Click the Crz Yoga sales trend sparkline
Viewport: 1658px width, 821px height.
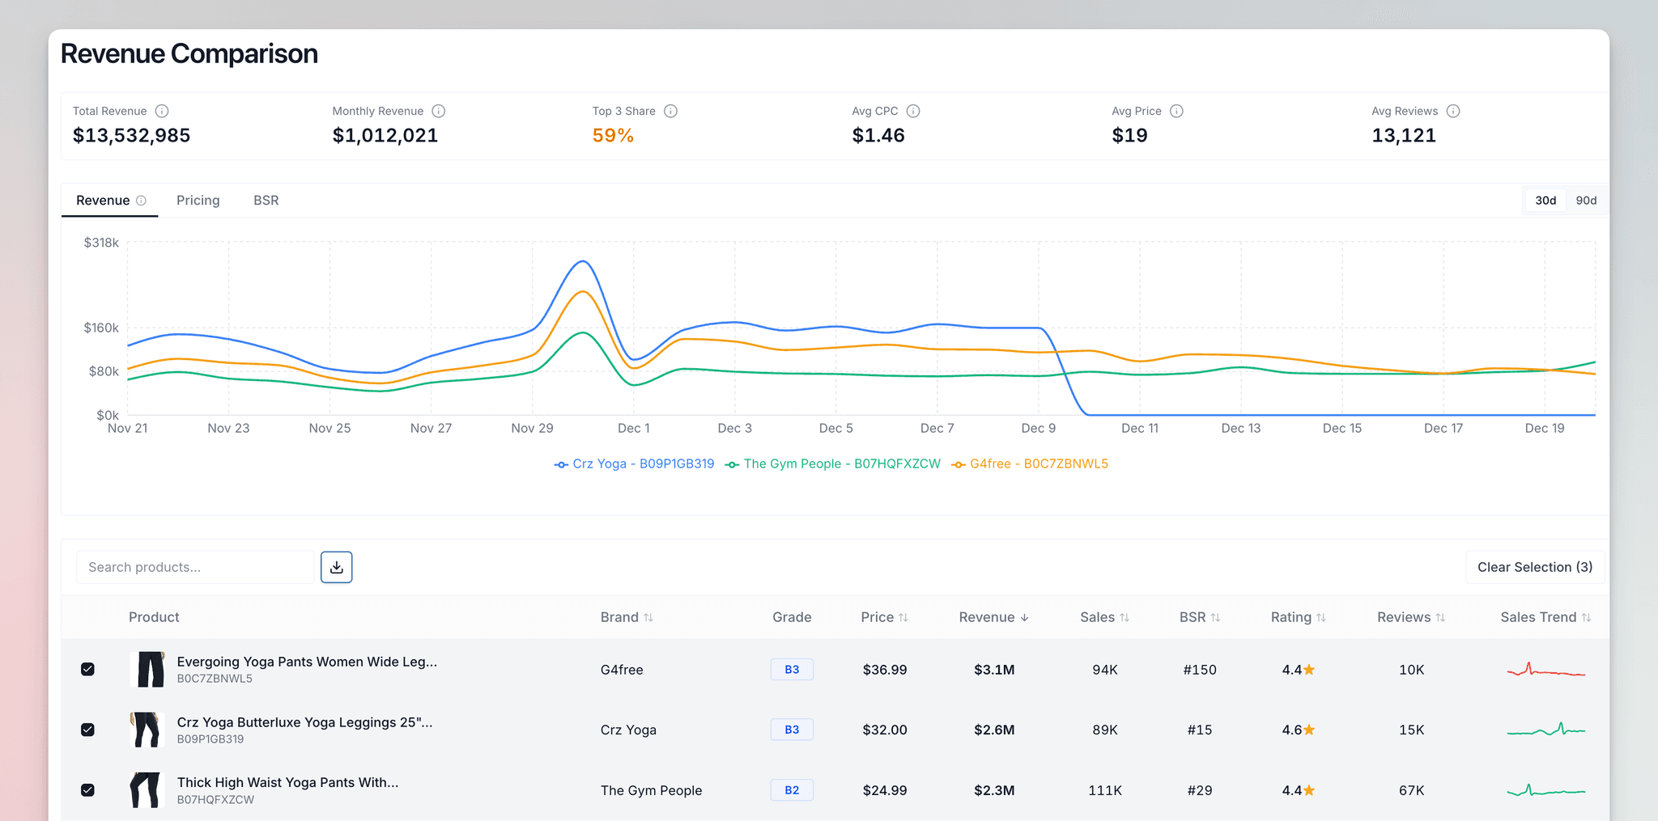click(x=1545, y=730)
